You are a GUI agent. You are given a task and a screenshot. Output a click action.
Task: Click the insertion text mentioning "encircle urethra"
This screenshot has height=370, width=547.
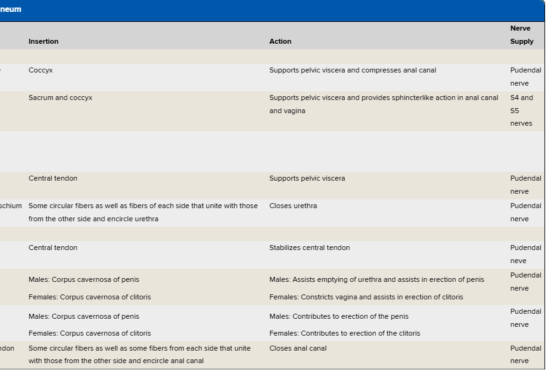click(143, 212)
